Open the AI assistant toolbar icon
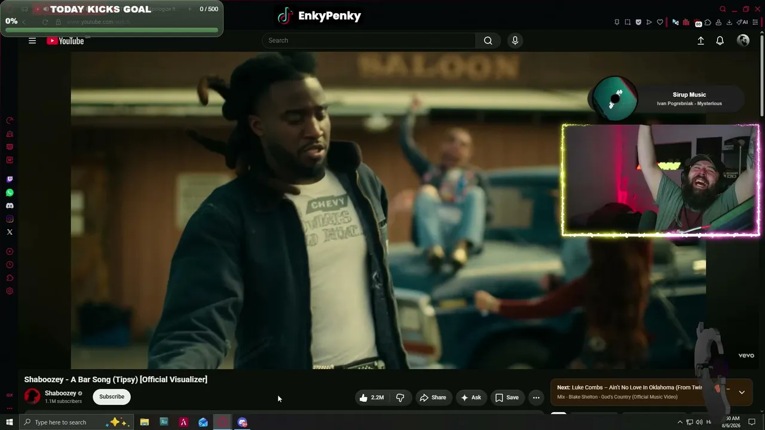 point(742,22)
